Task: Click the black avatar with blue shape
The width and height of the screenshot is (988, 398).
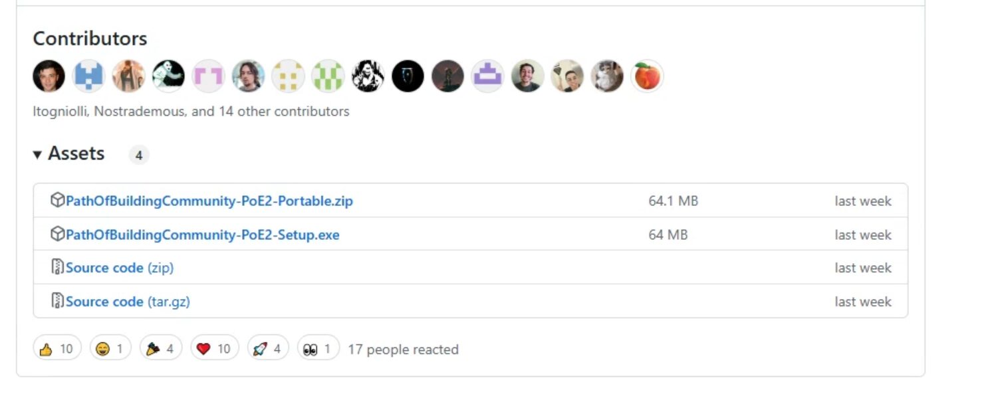Action: tap(408, 76)
